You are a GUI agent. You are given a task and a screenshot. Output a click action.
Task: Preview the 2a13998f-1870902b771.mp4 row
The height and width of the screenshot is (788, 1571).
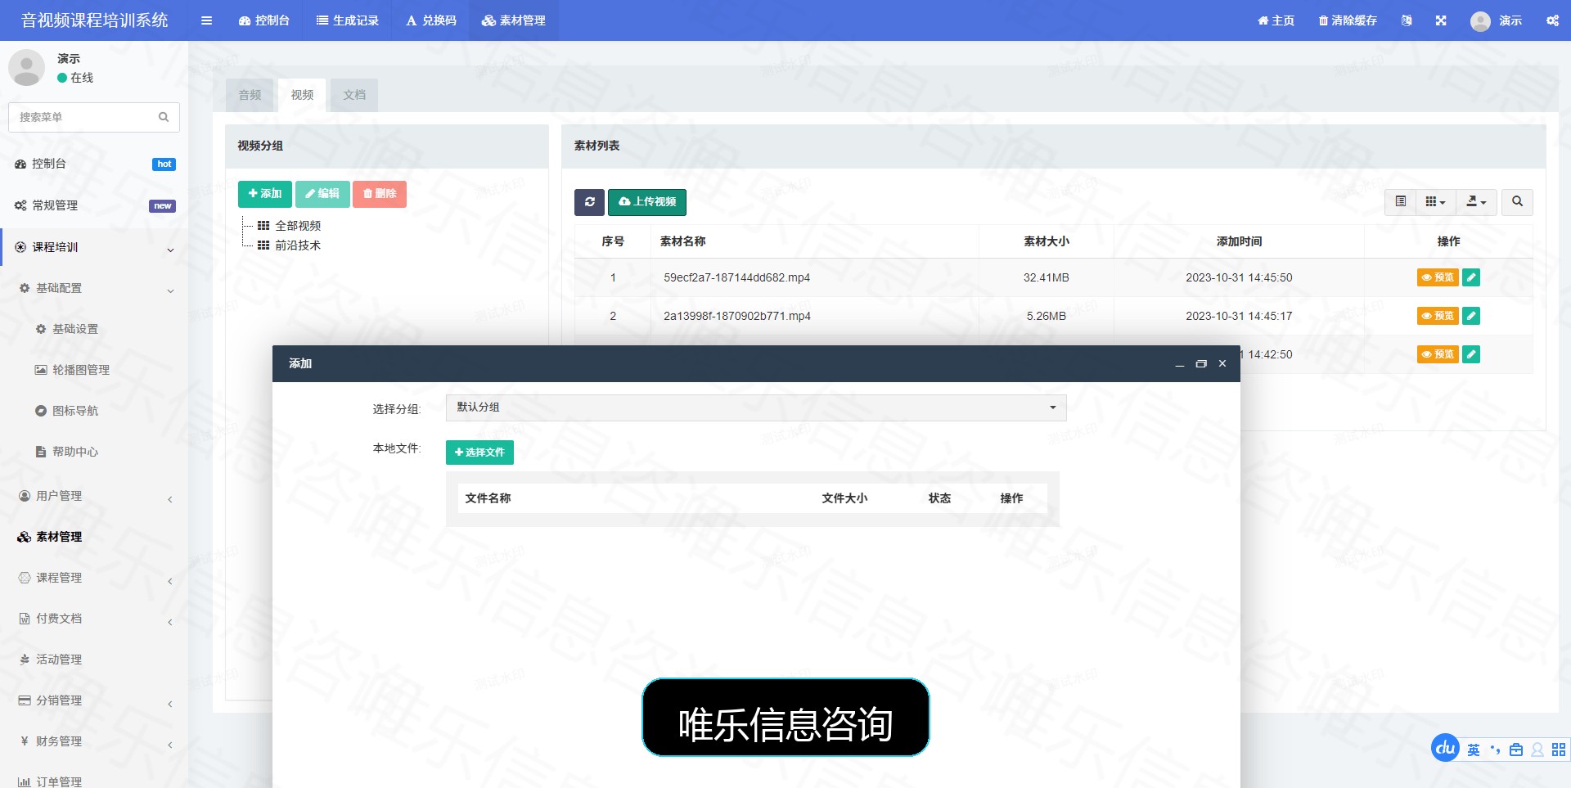1438,316
